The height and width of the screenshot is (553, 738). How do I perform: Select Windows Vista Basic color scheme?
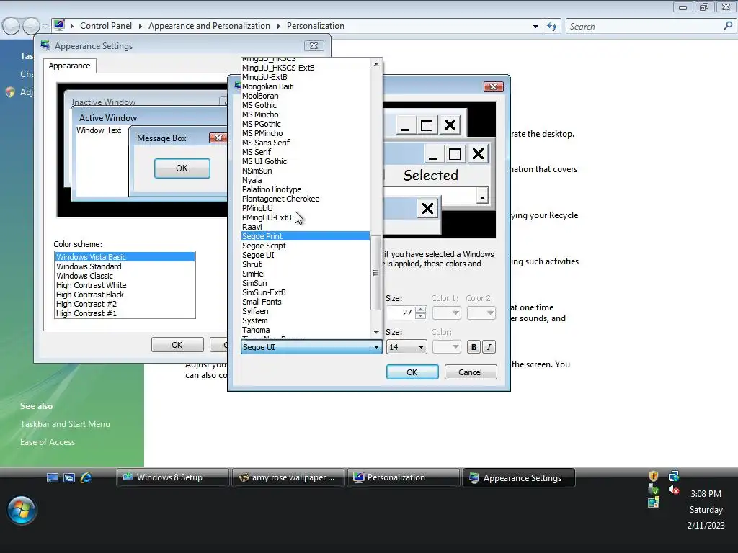tap(125, 257)
